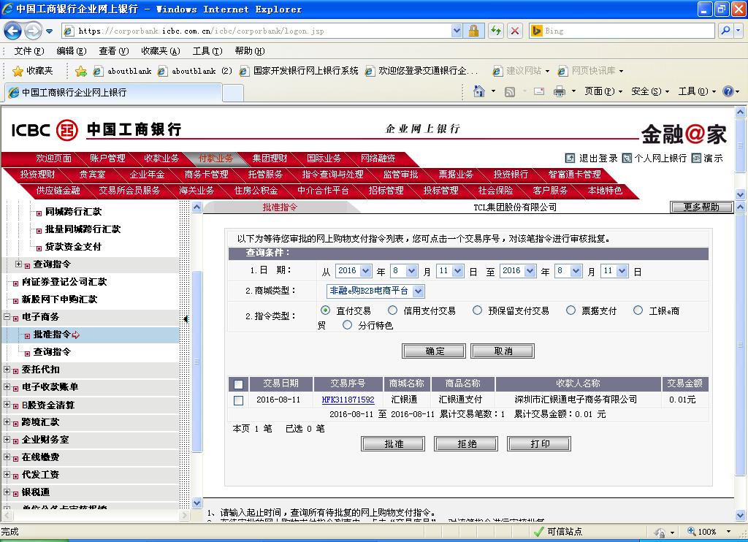The height and width of the screenshot is (542, 748).
Task: Click the 个人网上银行 icon
Action: pos(627,158)
